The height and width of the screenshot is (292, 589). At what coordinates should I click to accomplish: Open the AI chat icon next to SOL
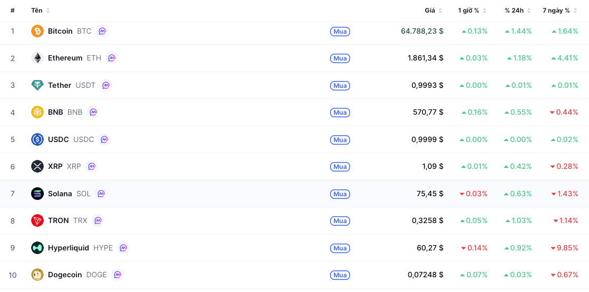(x=101, y=194)
